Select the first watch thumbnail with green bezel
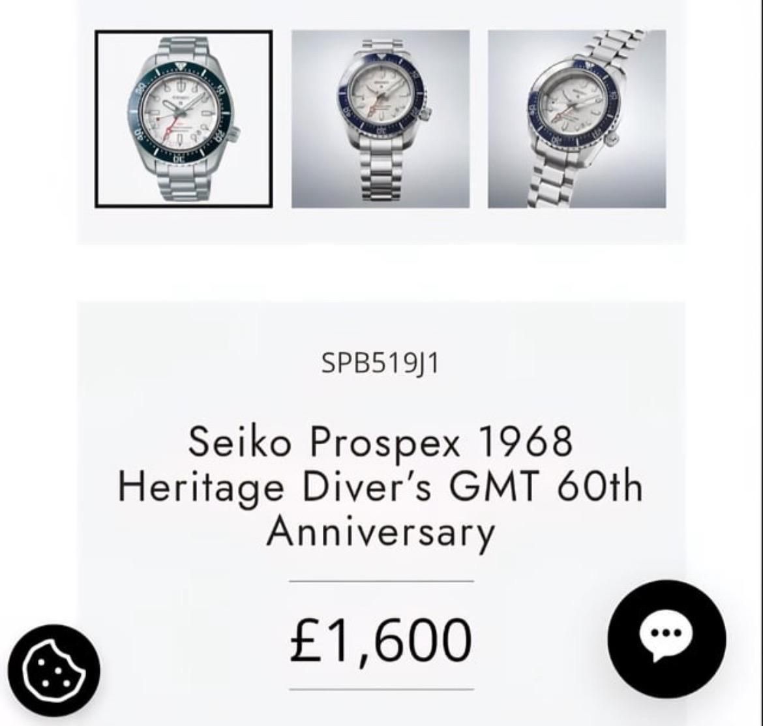Viewport: 763px width, 726px height. point(183,119)
